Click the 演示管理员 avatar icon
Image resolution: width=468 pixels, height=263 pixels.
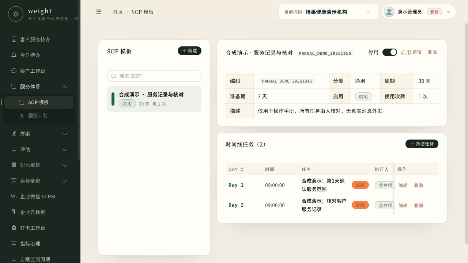(x=389, y=12)
